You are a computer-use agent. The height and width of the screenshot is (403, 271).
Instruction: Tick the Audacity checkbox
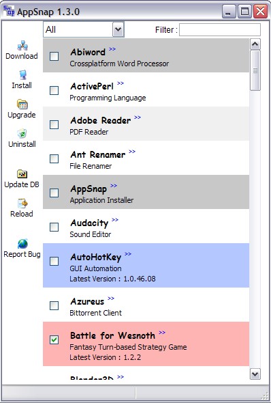pyautogui.click(x=54, y=227)
